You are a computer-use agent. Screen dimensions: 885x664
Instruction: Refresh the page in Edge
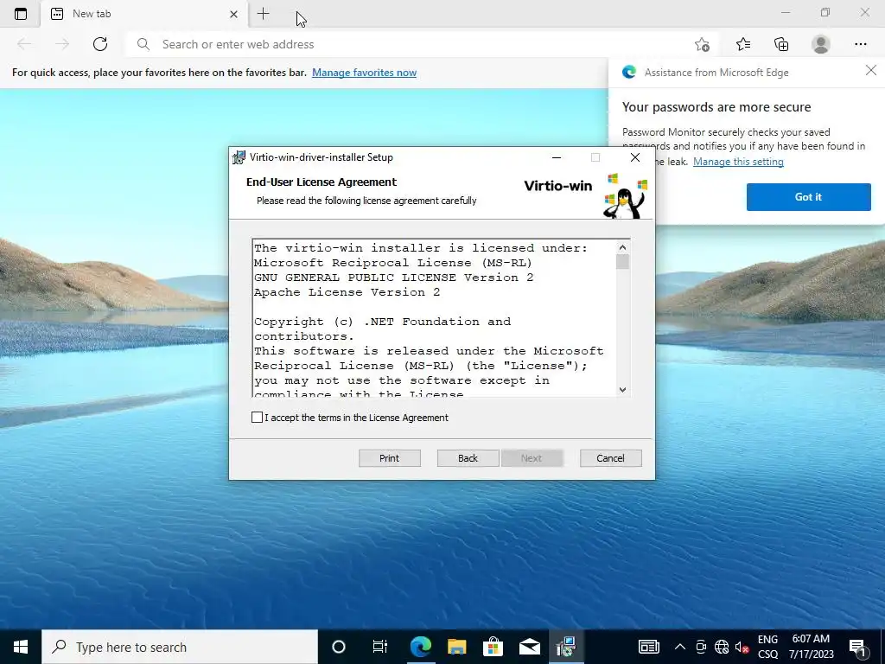100,44
